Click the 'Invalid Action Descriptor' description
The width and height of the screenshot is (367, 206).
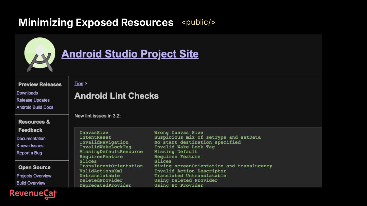190,171
